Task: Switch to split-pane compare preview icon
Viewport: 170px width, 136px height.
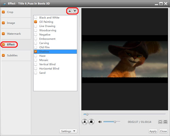Action: (165, 122)
